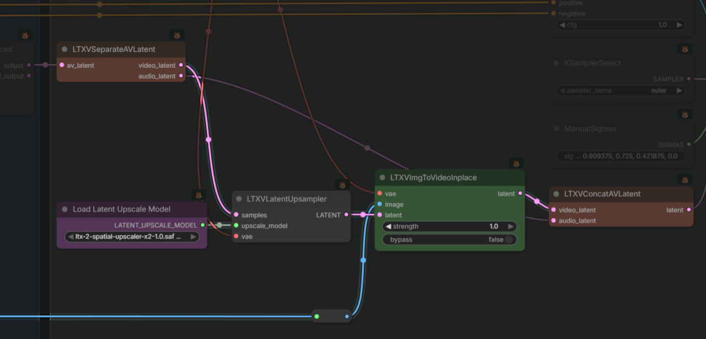The width and height of the screenshot is (706, 339).
Task: Increase the cfg value with right arrow
Action: pyautogui.click(x=679, y=25)
